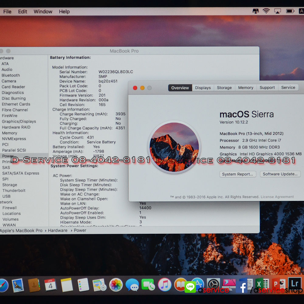Launch Notes from the Dock
Viewport: 304px width, 304px height.
coord(67,285)
